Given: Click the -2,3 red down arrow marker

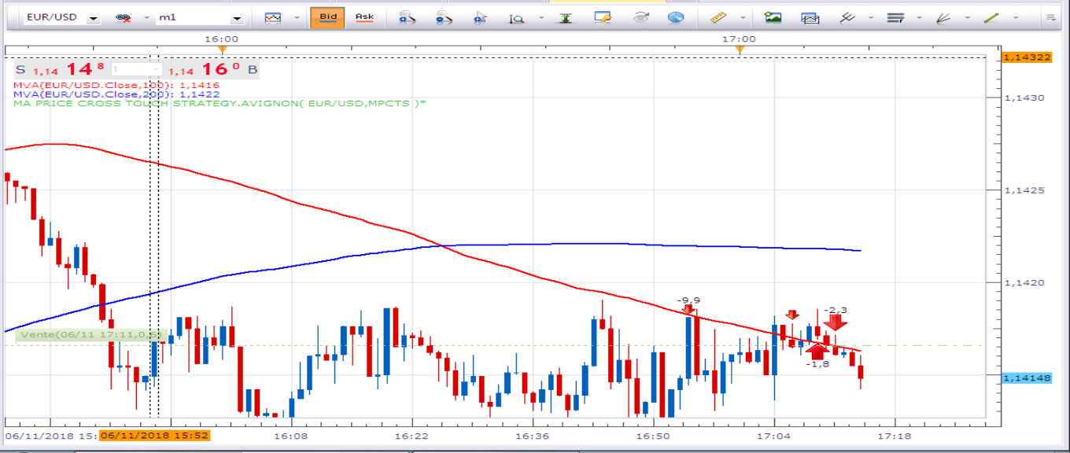Looking at the screenshot, I should (836, 322).
